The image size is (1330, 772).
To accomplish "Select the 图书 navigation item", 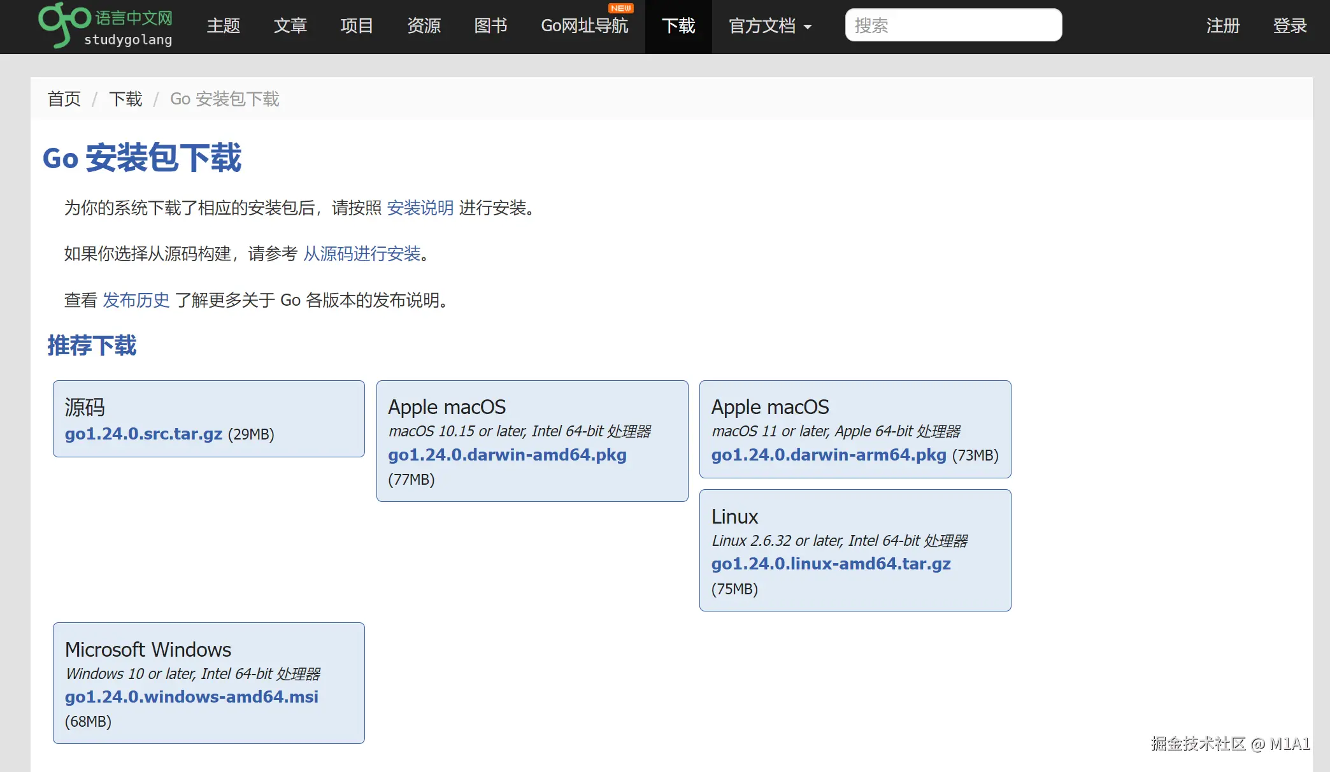I will (490, 26).
